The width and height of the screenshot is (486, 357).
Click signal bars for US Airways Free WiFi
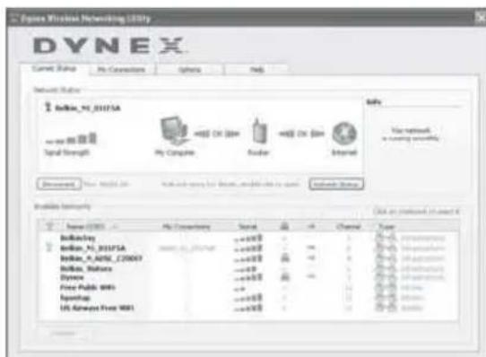(248, 308)
